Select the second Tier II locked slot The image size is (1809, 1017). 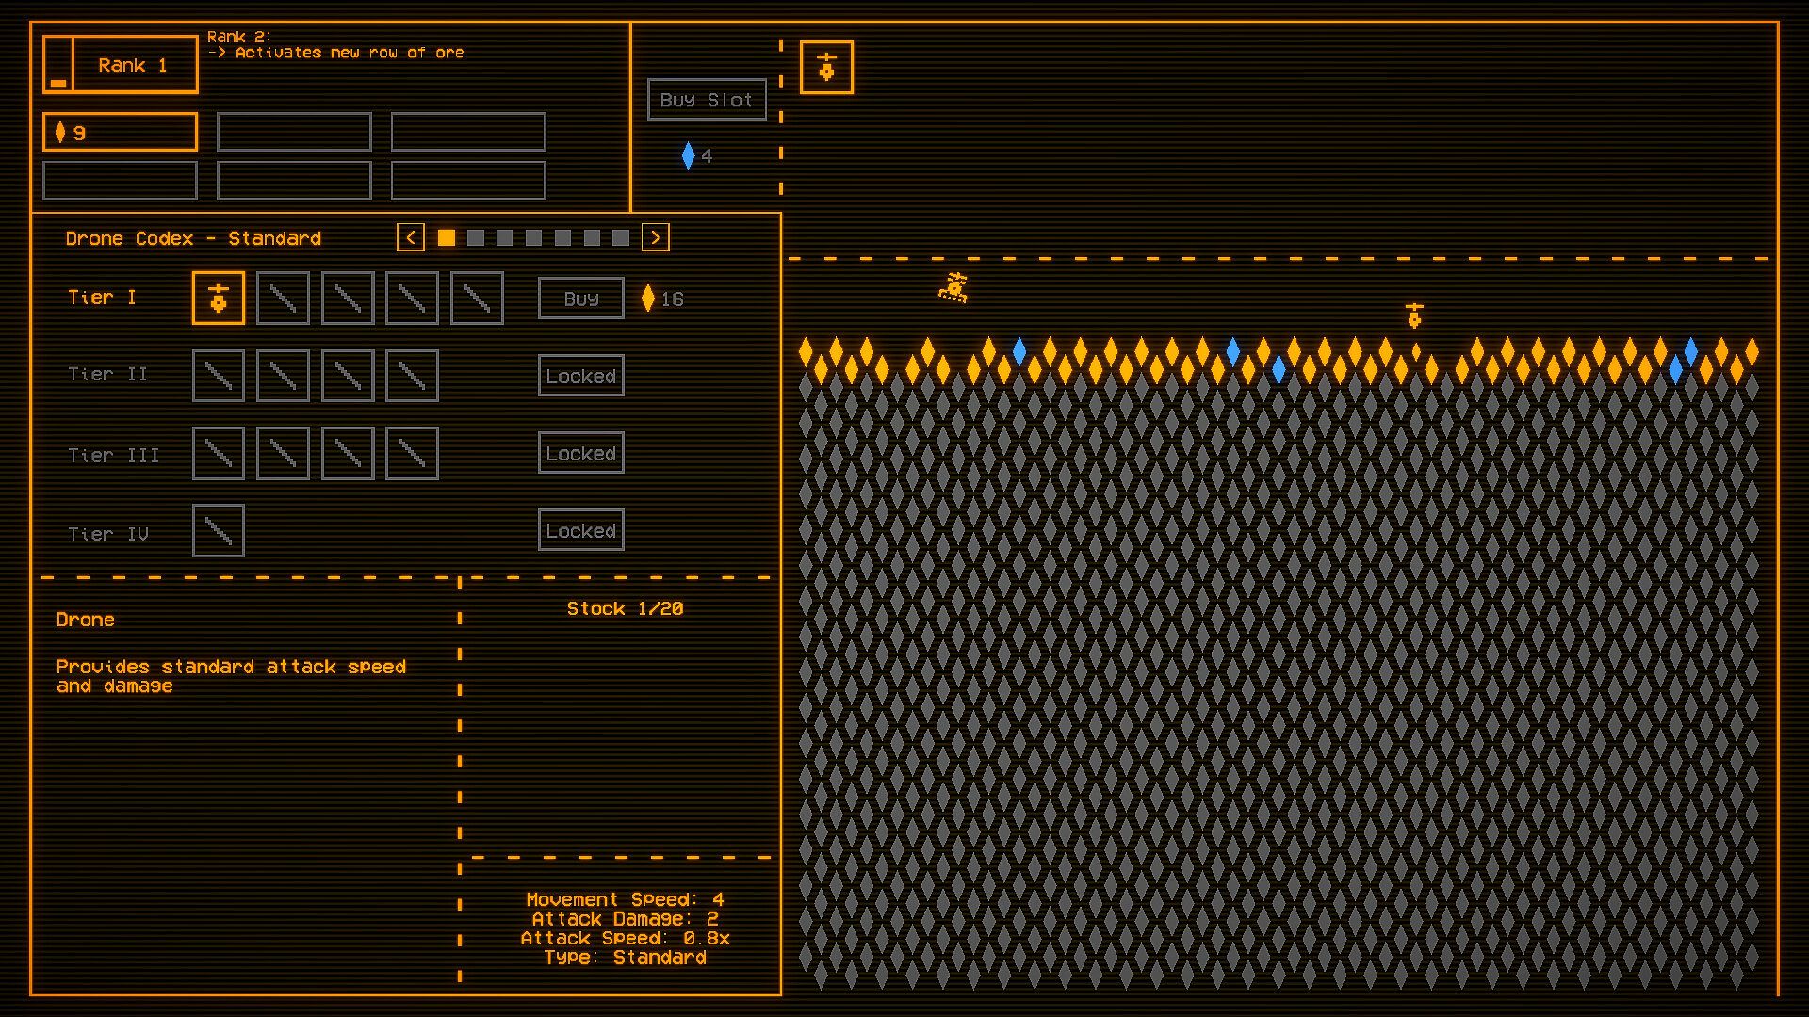[283, 376]
